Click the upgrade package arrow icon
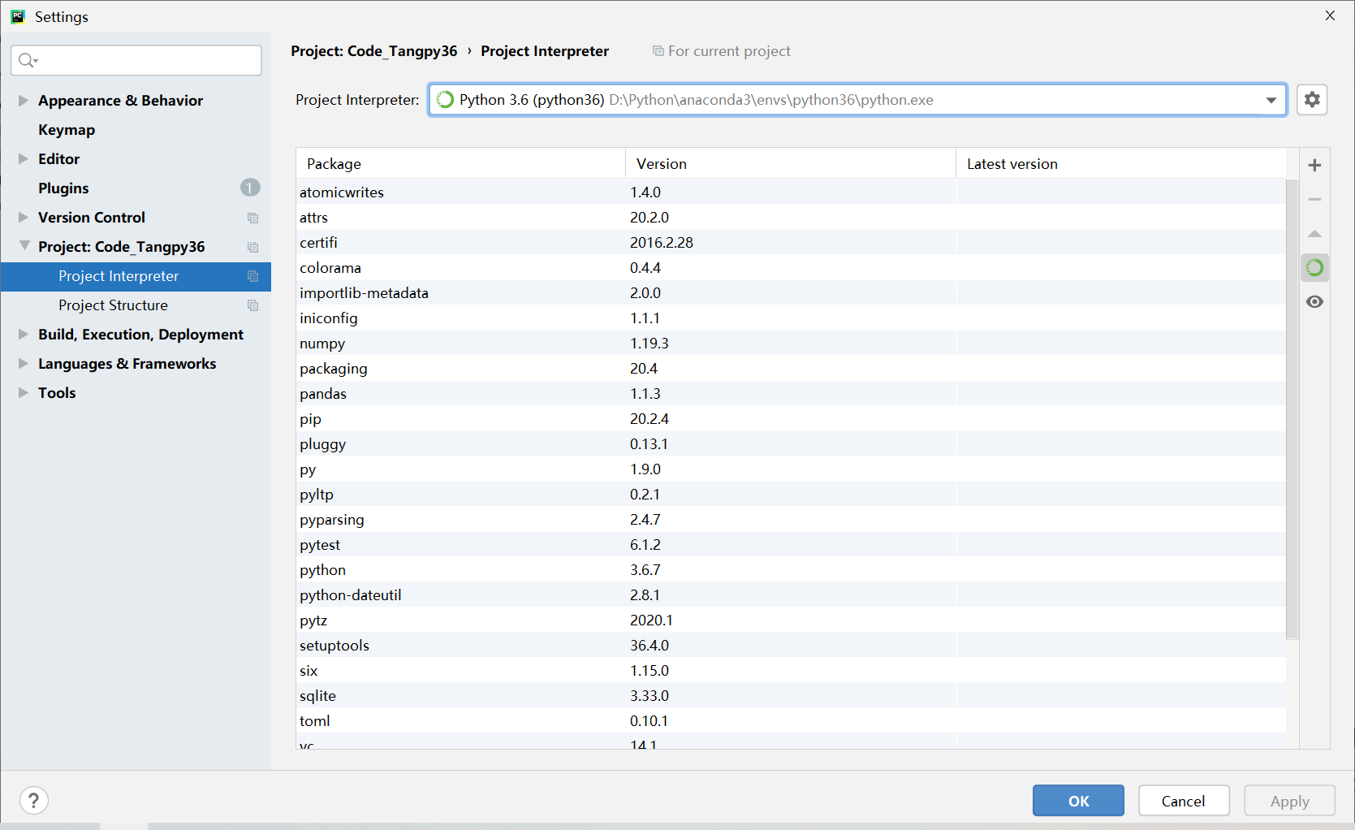This screenshot has height=830, width=1355. pos(1314,234)
